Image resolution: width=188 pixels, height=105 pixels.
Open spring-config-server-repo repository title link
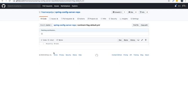[68, 12]
